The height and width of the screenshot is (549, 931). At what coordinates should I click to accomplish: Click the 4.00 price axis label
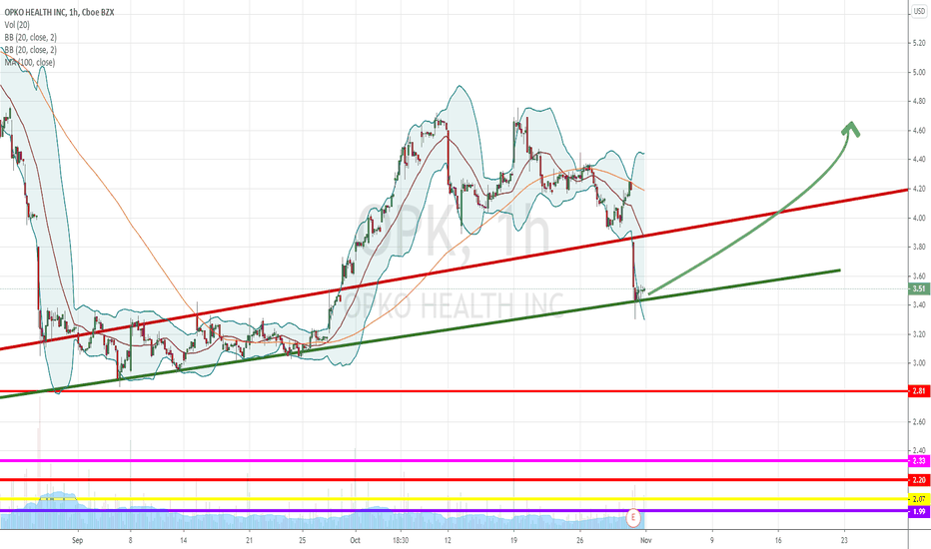tap(919, 218)
